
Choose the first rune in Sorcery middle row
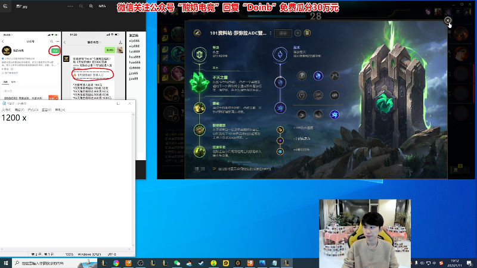[x=302, y=95]
